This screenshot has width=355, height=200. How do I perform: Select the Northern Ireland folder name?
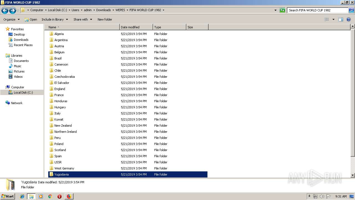point(65,132)
